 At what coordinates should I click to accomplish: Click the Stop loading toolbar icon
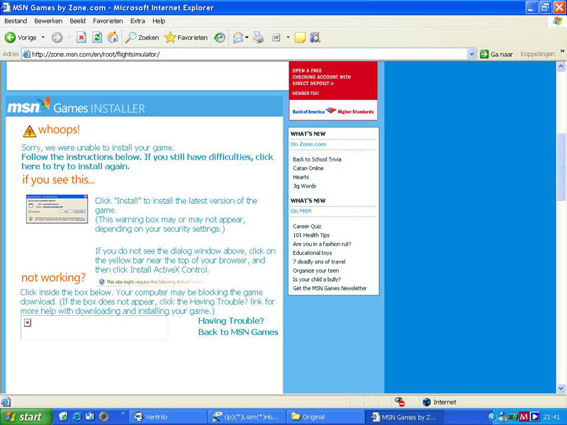[x=81, y=38]
